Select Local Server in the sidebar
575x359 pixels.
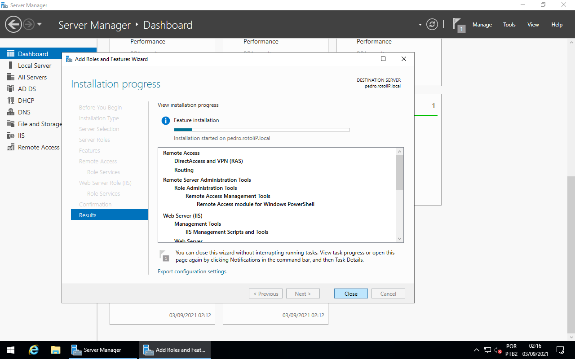(35, 66)
